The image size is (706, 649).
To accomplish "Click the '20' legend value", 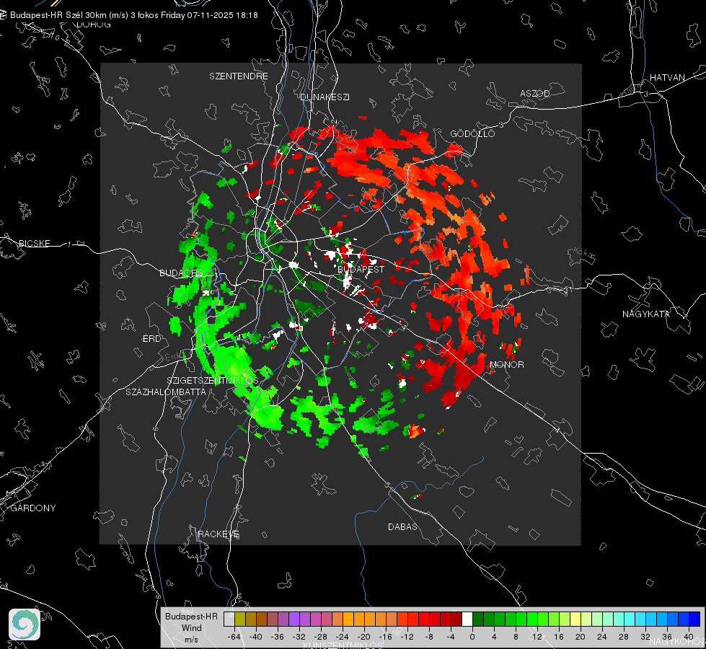I will point(581,637).
